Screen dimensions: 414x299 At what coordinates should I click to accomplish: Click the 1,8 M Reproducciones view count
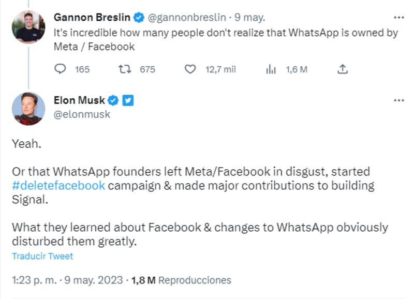point(181,280)
